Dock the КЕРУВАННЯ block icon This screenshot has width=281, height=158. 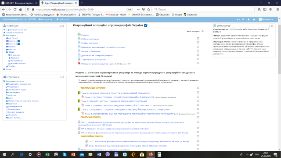click(x=63, y=77)
